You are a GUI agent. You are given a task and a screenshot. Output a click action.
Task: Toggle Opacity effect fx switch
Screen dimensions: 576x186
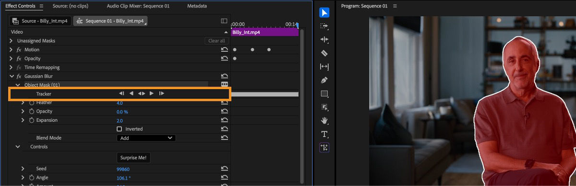[19, 58]
